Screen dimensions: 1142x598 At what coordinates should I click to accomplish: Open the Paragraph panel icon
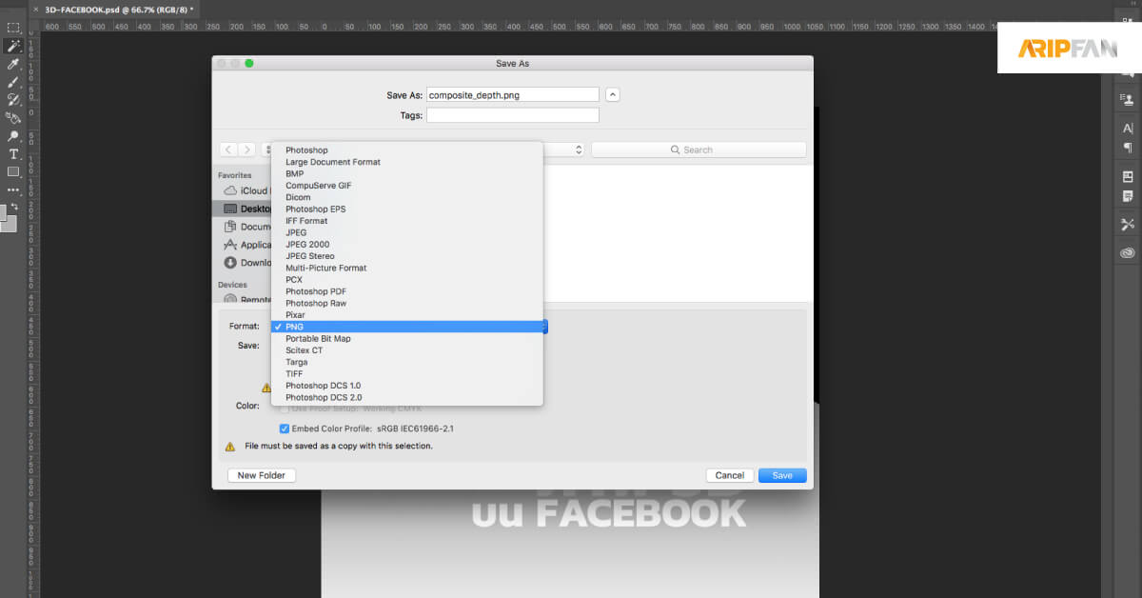(x=1128, y=148)
